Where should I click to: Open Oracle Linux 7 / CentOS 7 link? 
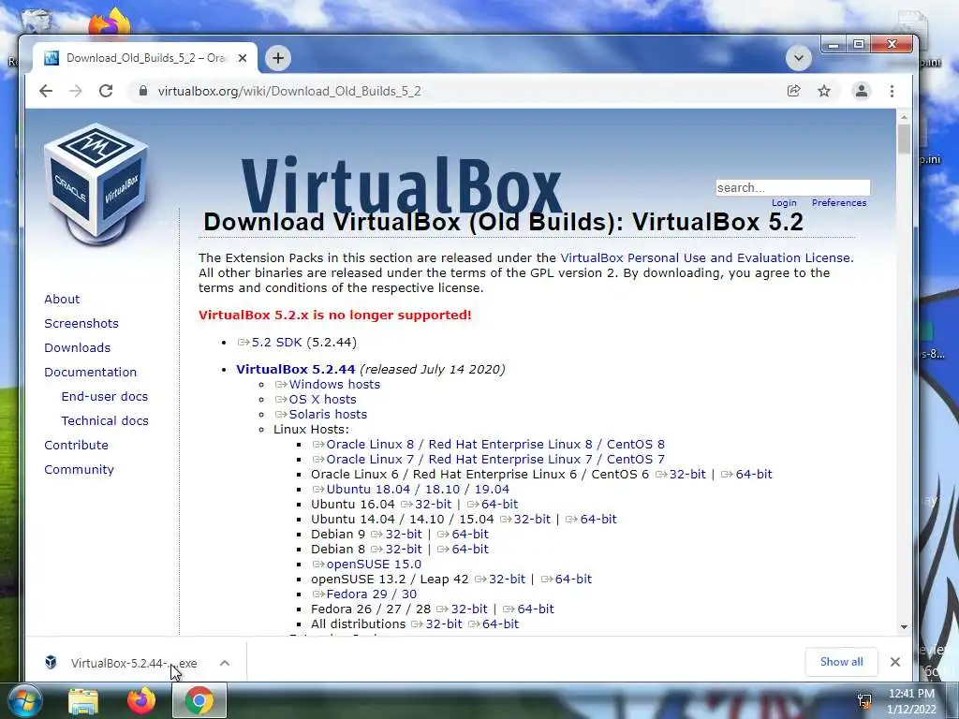click(x=489, y=459)
